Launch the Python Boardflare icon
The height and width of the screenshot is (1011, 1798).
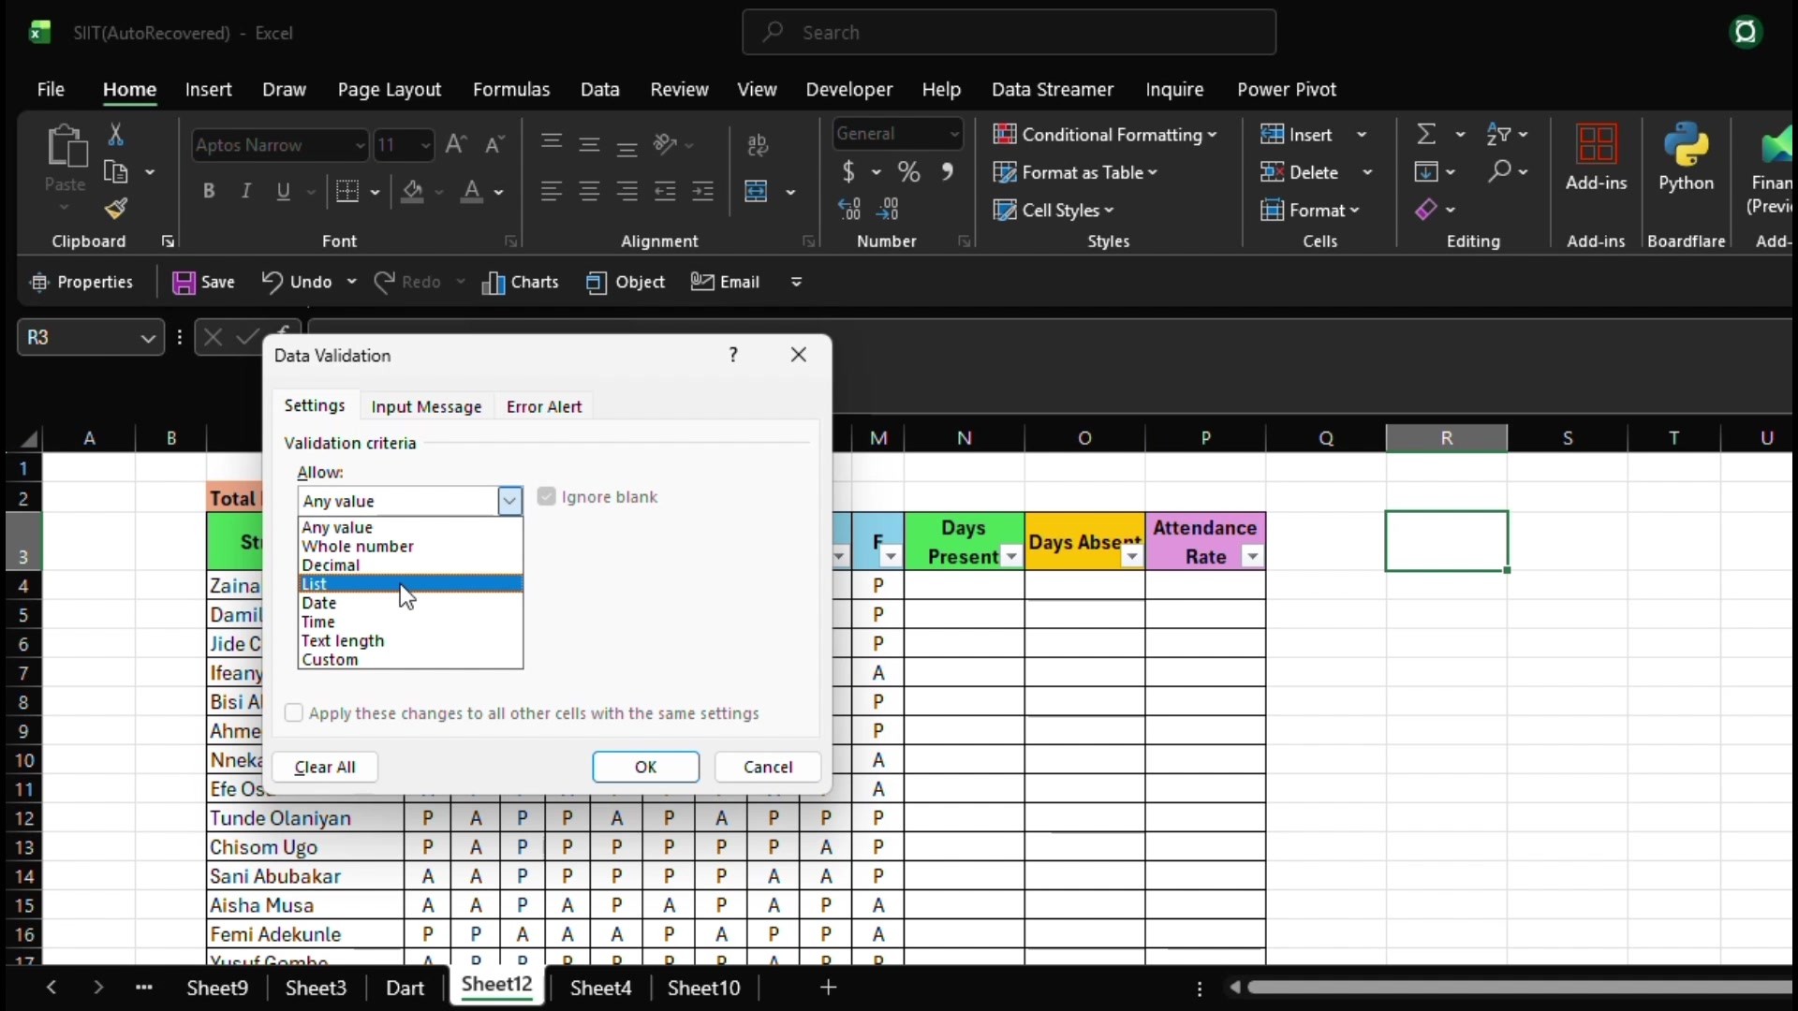pyautogui.click(x=1687, y=157)
